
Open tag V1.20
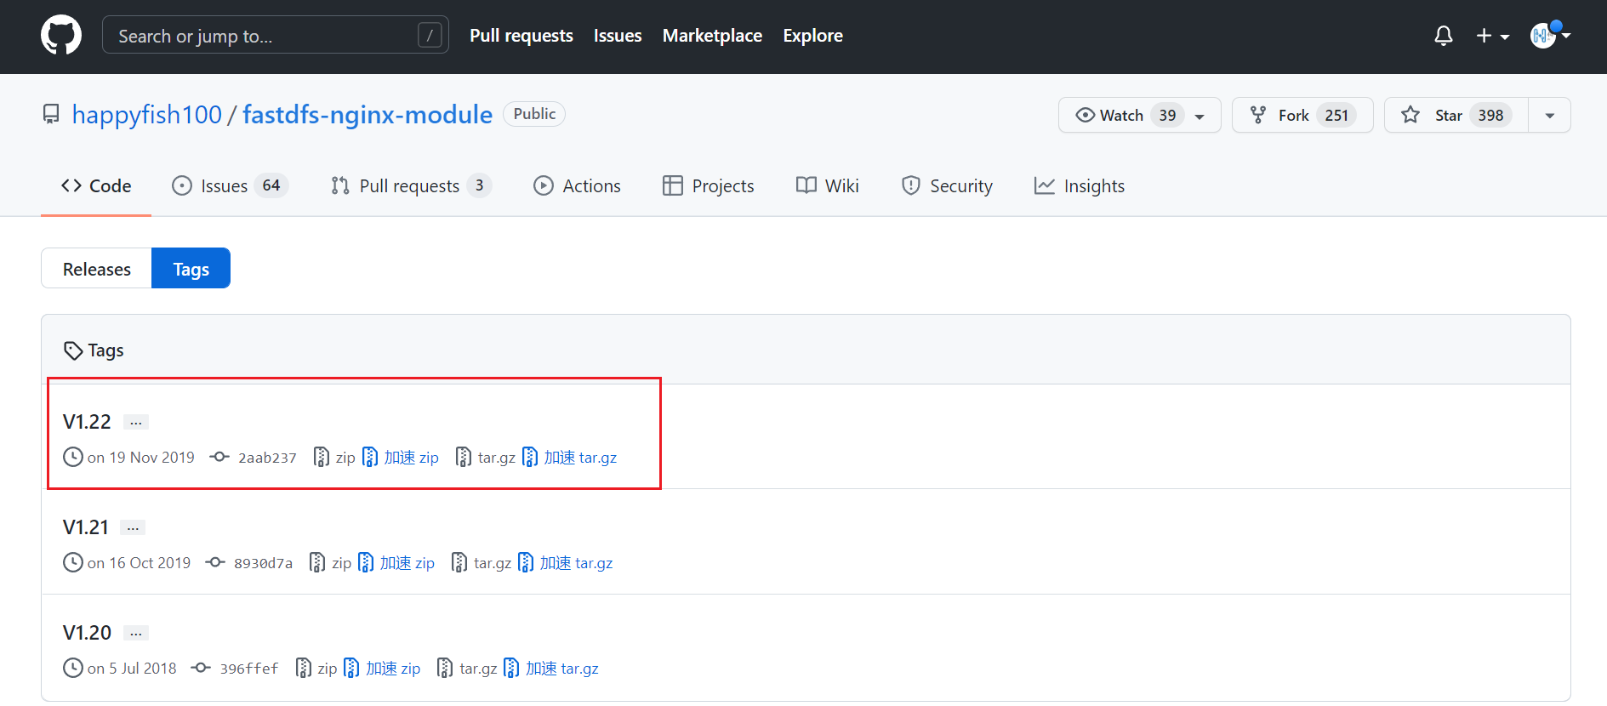click(x=87, y=632)
